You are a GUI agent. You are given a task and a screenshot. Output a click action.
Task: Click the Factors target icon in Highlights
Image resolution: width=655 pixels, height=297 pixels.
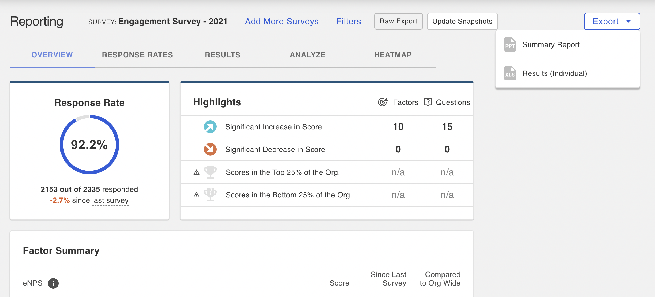(x=383, y=102)
